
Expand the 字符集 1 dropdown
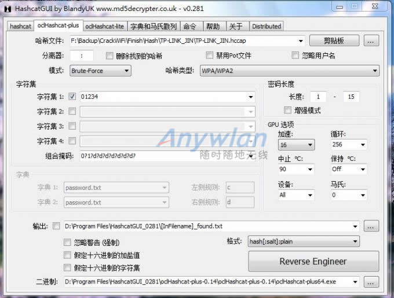click(x=251, y=97)
